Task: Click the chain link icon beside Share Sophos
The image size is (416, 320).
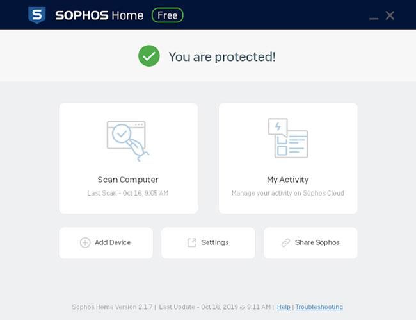Action: (x=285, y=242)
